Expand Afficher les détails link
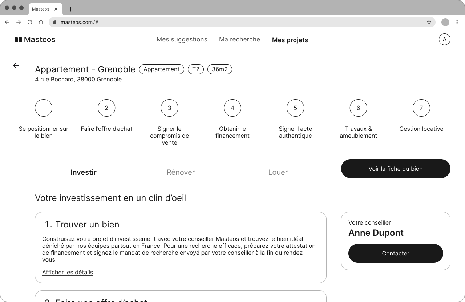The height and width of the screenshot is (302, 465). point(68,273)
